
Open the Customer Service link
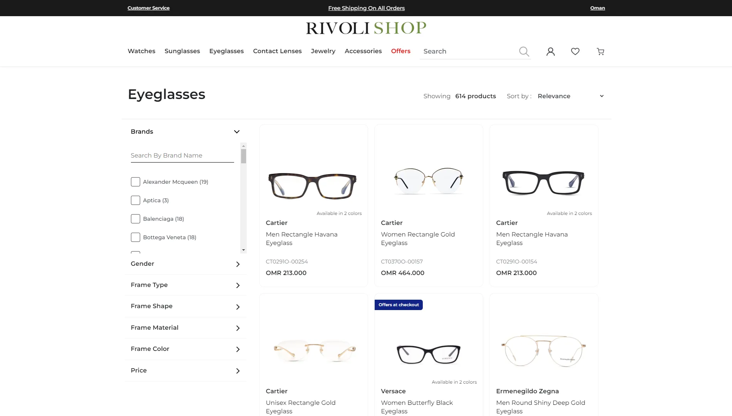pos(148,8)
